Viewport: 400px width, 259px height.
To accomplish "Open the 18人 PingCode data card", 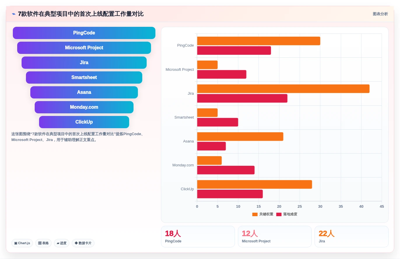I will 198,237.
